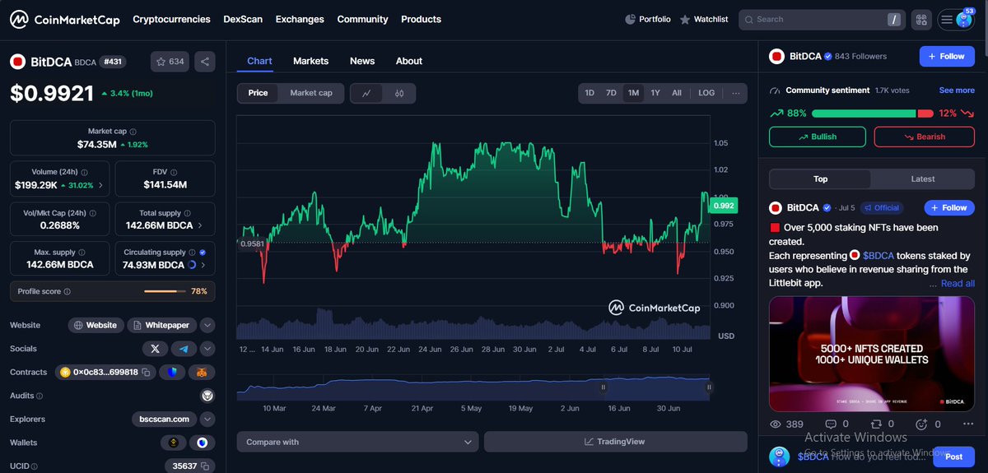The width and height of the screenshot is (988, 473).
Task: Click the Profile score info icon
Action: coord(68,291)
